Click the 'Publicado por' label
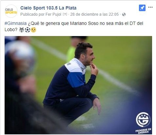 point(32,14)
